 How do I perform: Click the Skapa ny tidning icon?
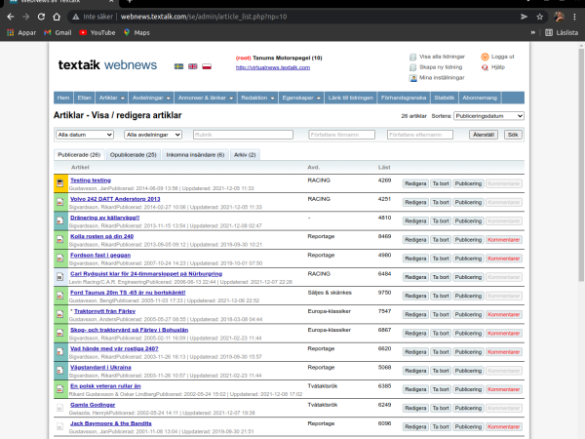[412, 67]
